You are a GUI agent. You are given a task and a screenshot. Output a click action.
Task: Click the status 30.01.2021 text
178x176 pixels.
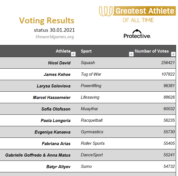[54, 30]
